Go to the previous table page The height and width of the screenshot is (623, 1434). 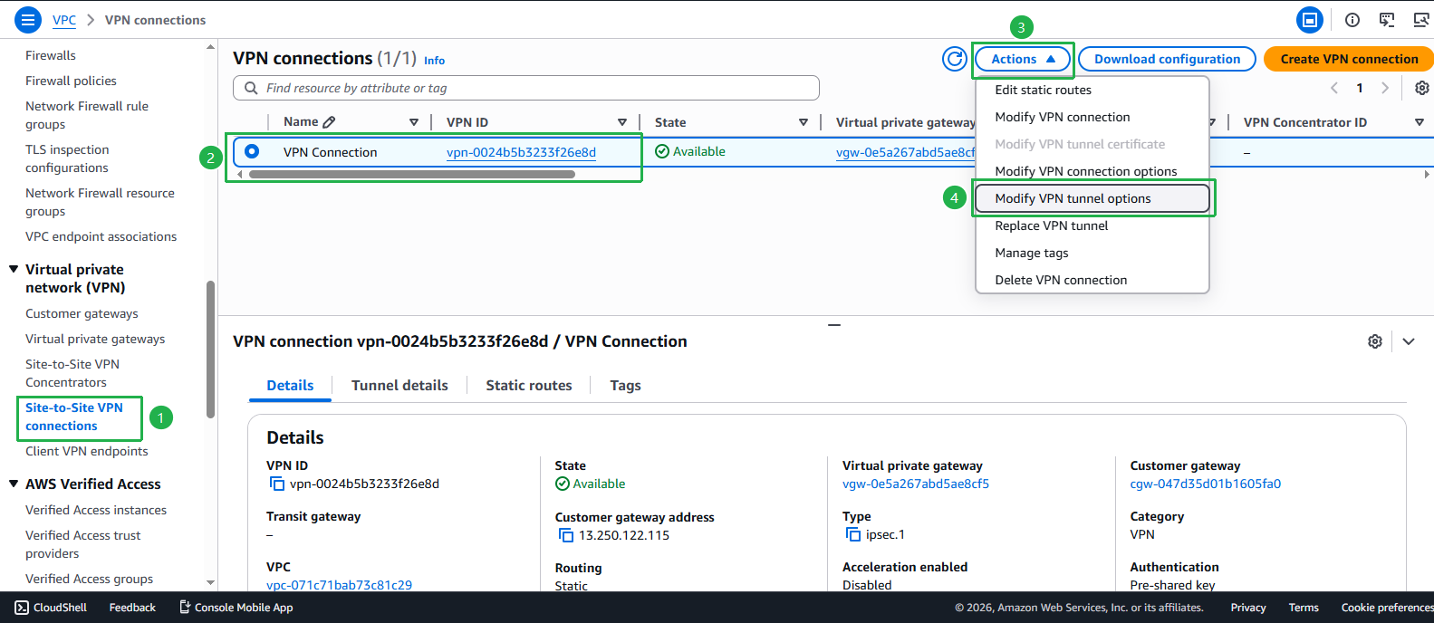[x=1334, y=88]
